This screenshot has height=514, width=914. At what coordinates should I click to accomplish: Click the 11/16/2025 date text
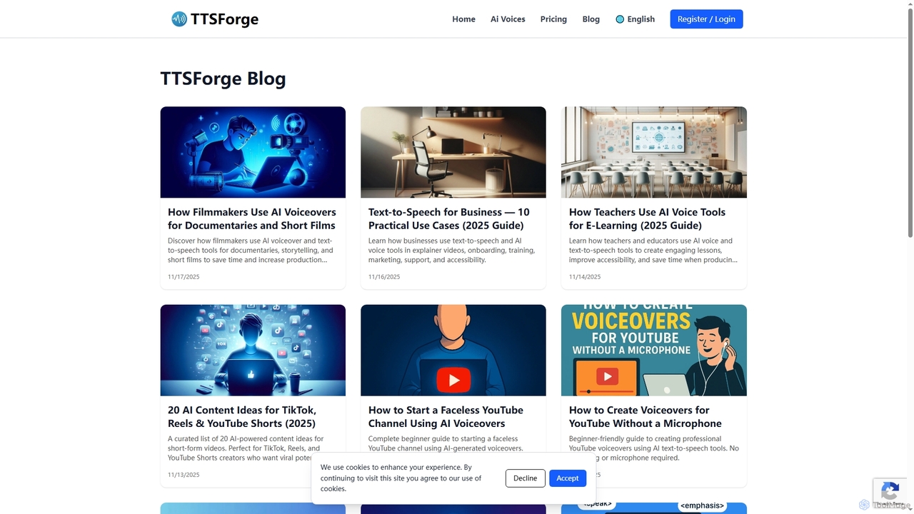384,276
